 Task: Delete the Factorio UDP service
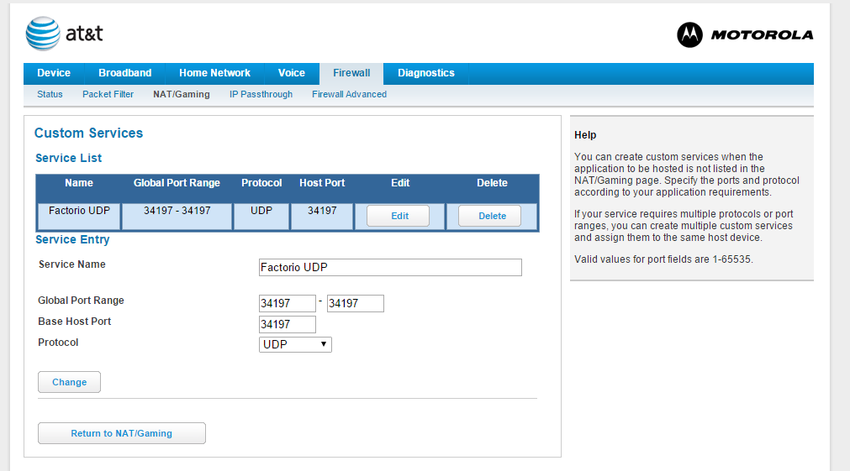pos(489,216)
